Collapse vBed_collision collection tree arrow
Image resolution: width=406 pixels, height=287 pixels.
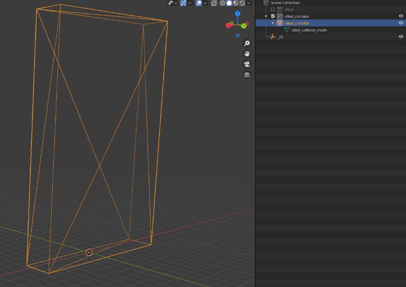266,16
